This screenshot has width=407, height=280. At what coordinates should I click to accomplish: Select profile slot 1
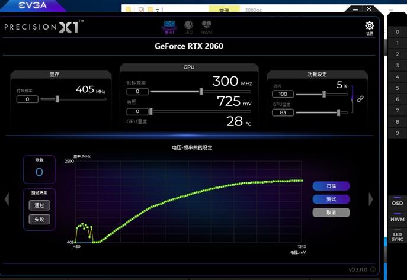(x=397, y=43)
